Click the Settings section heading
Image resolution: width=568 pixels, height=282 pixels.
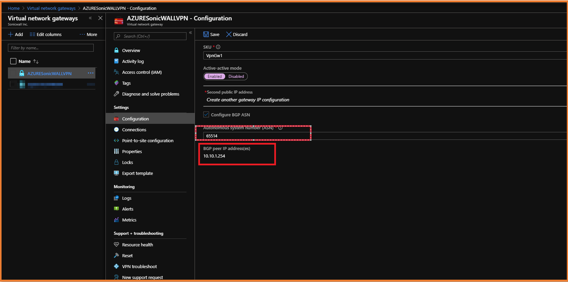point(121,108)
